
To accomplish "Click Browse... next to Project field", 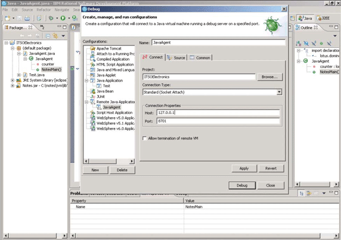I will pyautogui.click(x=269, y=77).
